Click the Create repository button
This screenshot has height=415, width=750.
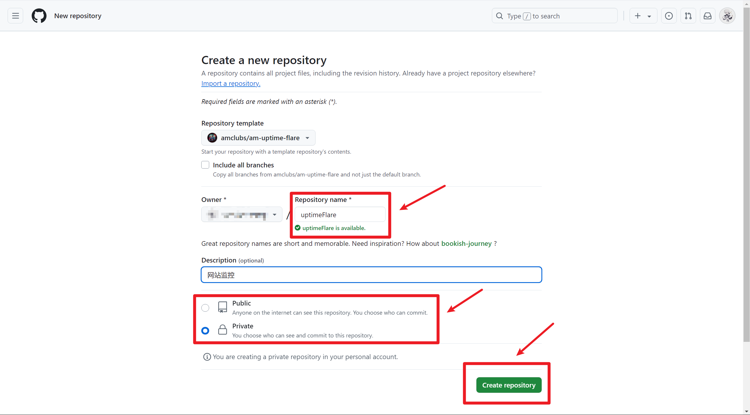(x=509, y=385)
